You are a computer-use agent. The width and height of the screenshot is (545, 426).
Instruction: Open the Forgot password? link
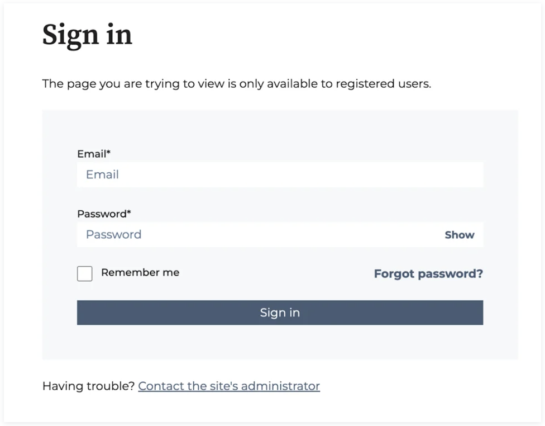click(x=428, y=274)
